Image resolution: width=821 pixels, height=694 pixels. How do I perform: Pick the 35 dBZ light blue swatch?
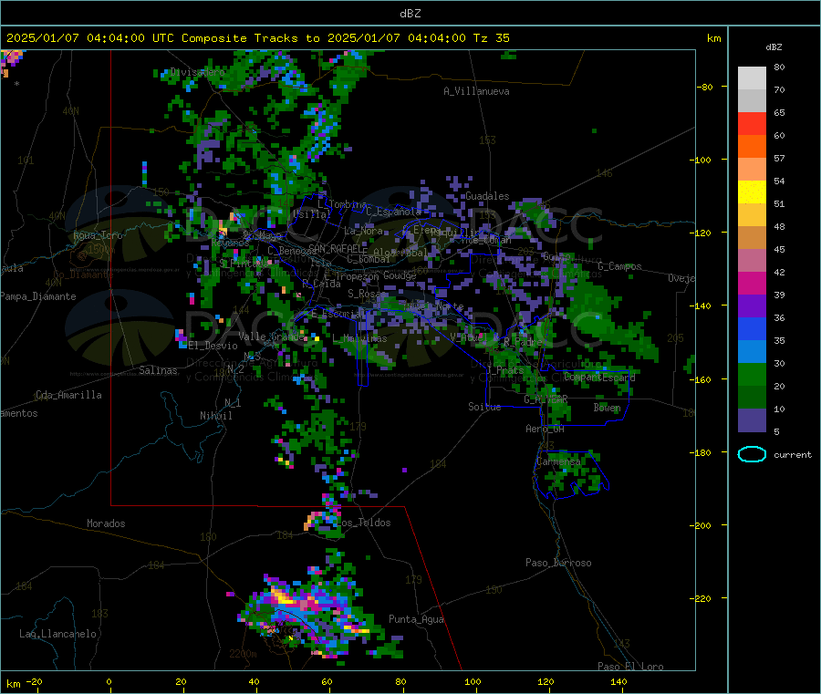[752, 352]
